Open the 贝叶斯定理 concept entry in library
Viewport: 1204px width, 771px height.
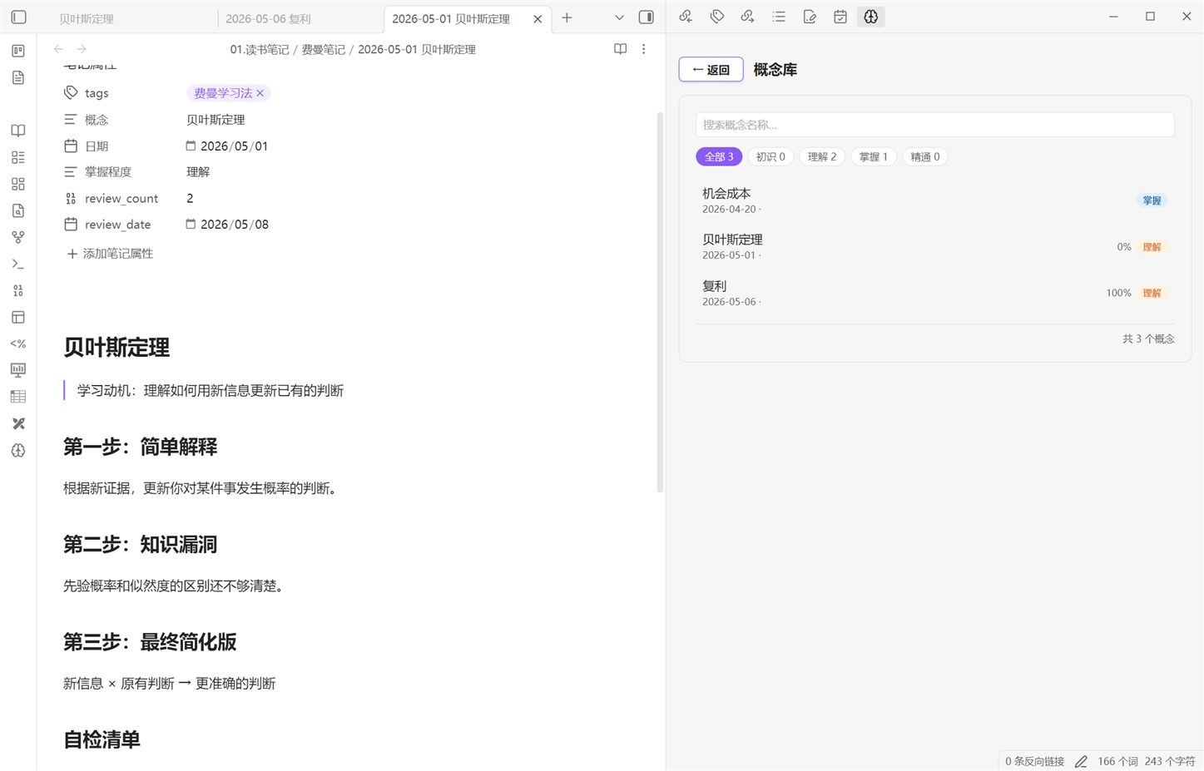tap(934, 246)
